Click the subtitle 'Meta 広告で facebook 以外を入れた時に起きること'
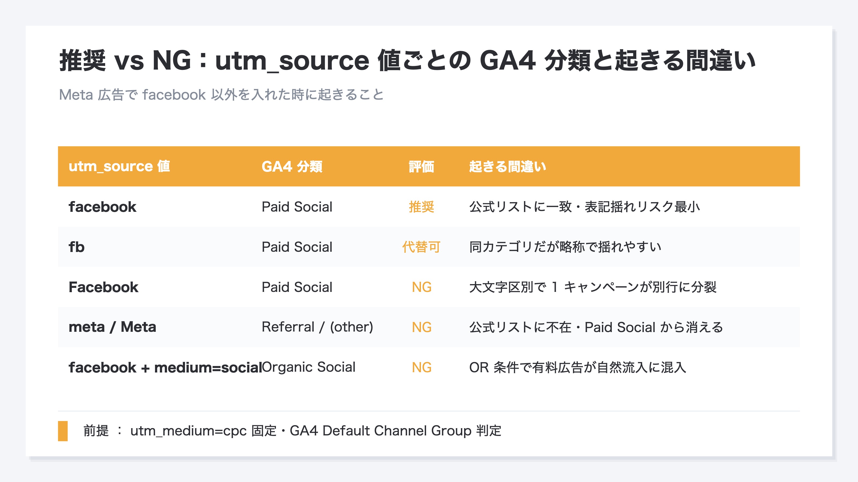This screenshot has height=482, width=858. pos(221,95)
